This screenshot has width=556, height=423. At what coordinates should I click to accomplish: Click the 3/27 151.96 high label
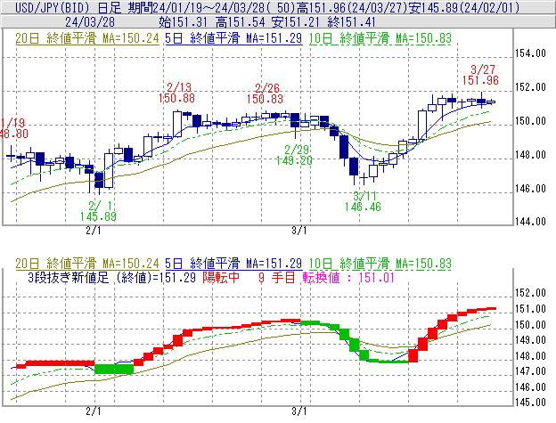coord(480,75)
